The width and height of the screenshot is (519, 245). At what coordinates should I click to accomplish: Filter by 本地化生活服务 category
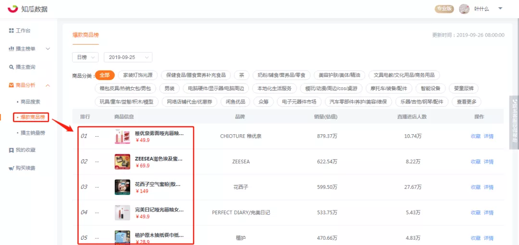click(x=274, y=89)
